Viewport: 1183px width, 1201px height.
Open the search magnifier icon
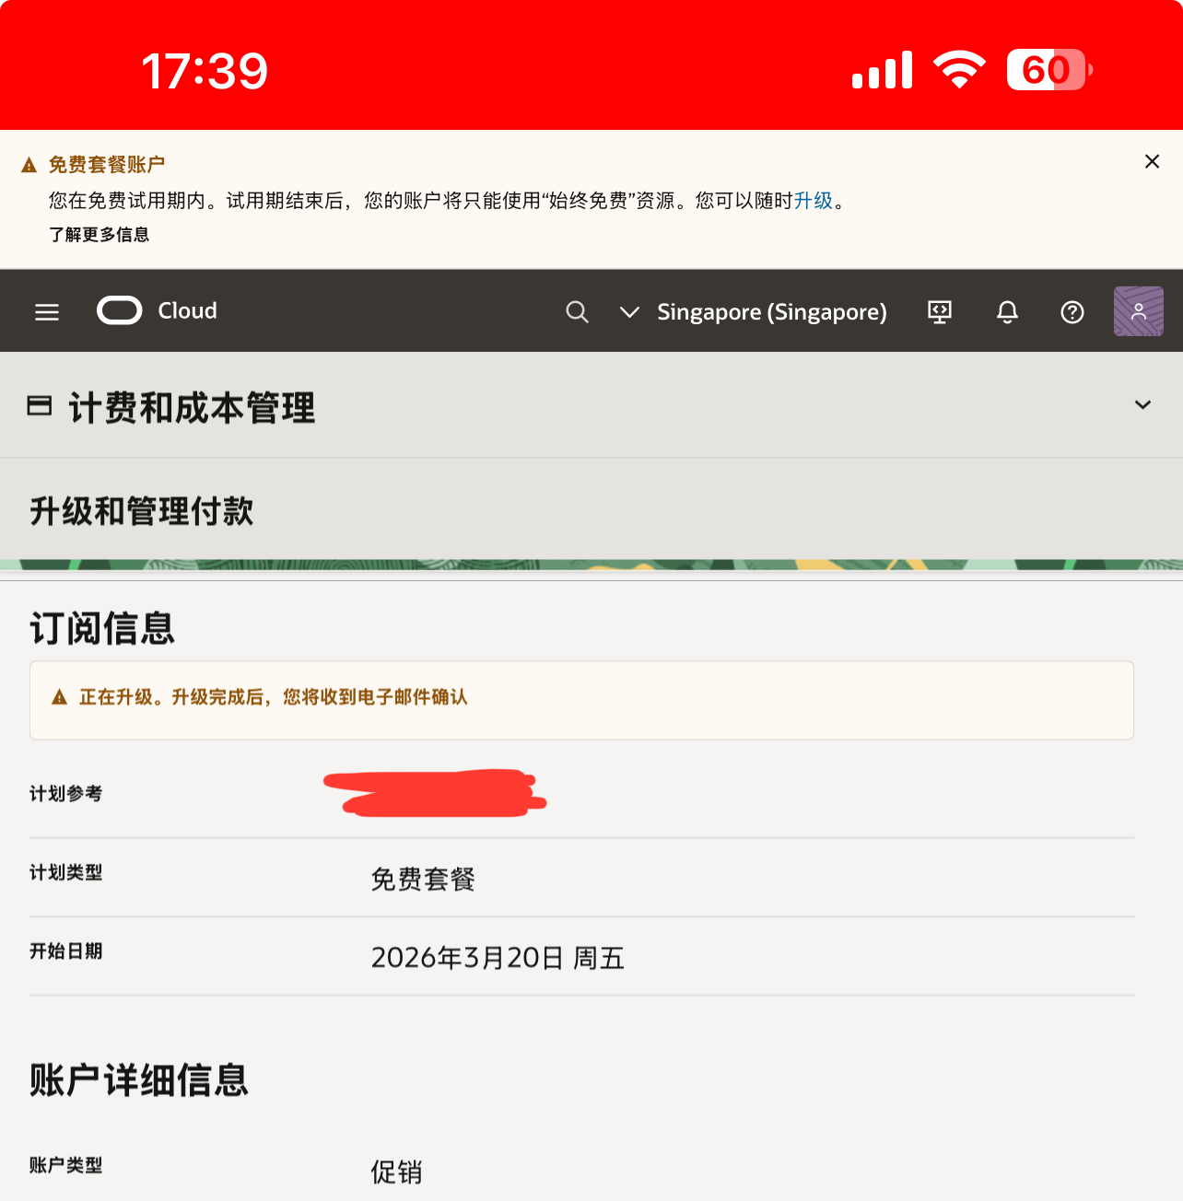pos(577,312)
